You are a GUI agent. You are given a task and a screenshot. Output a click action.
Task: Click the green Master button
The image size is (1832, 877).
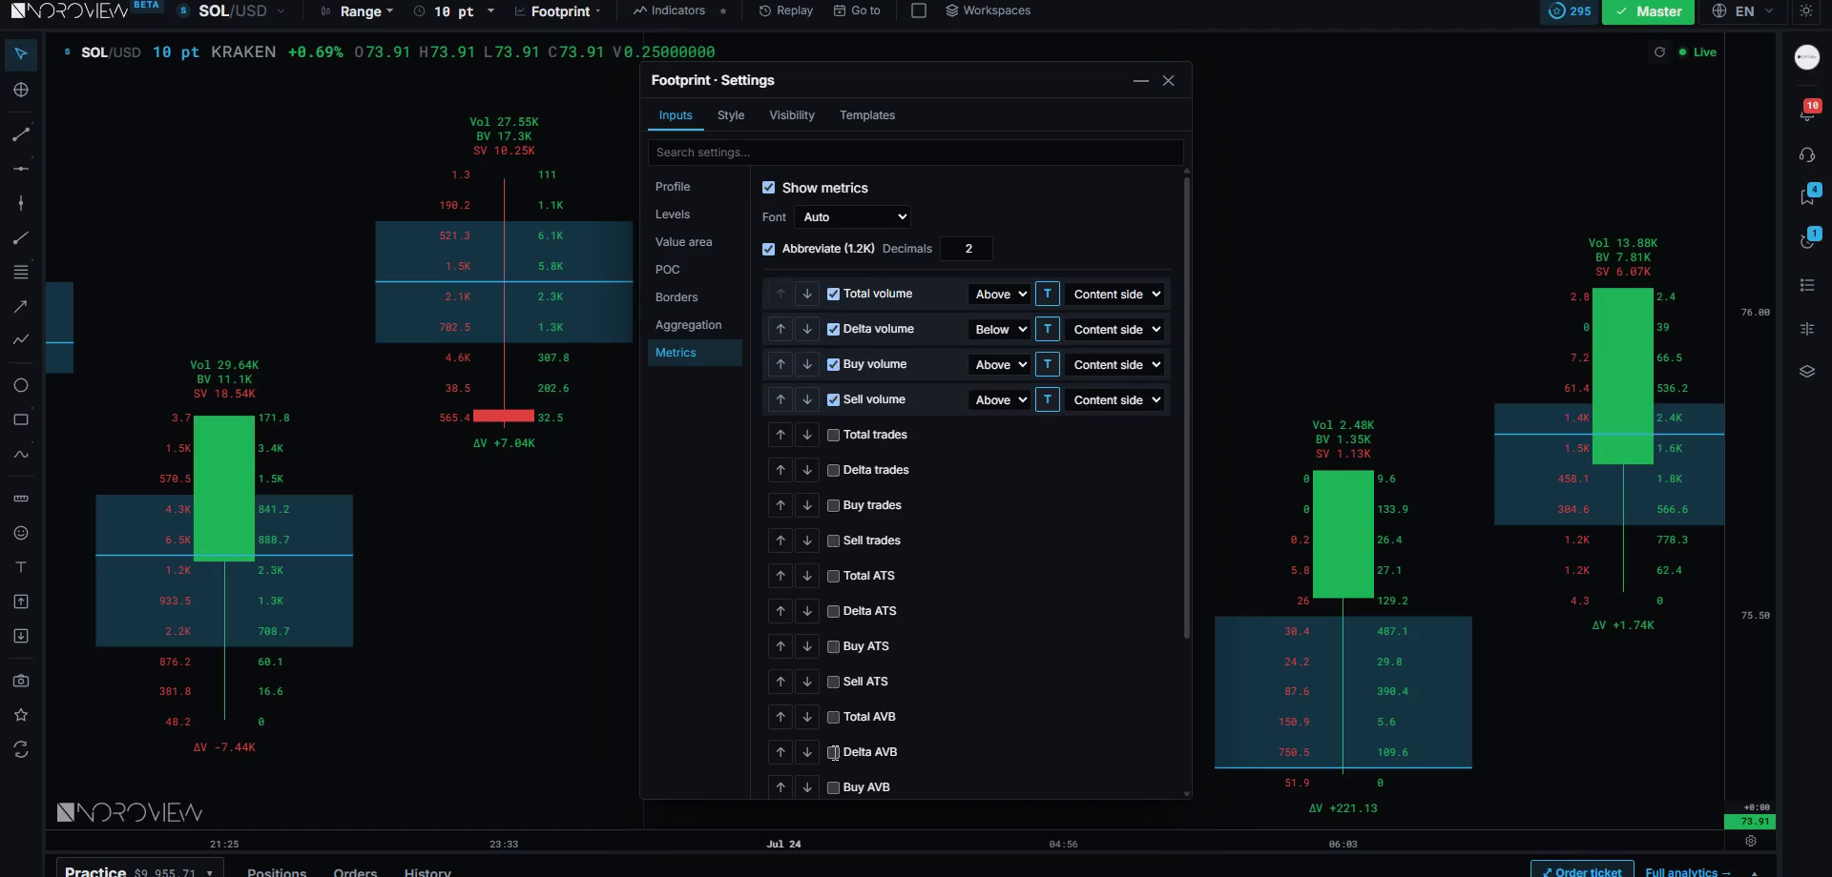1648,11
